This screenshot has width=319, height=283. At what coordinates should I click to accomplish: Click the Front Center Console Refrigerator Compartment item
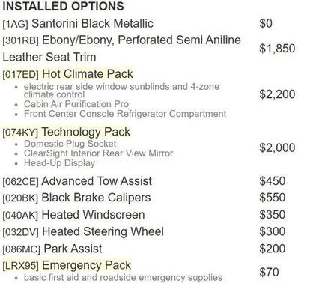pos(125,114)
